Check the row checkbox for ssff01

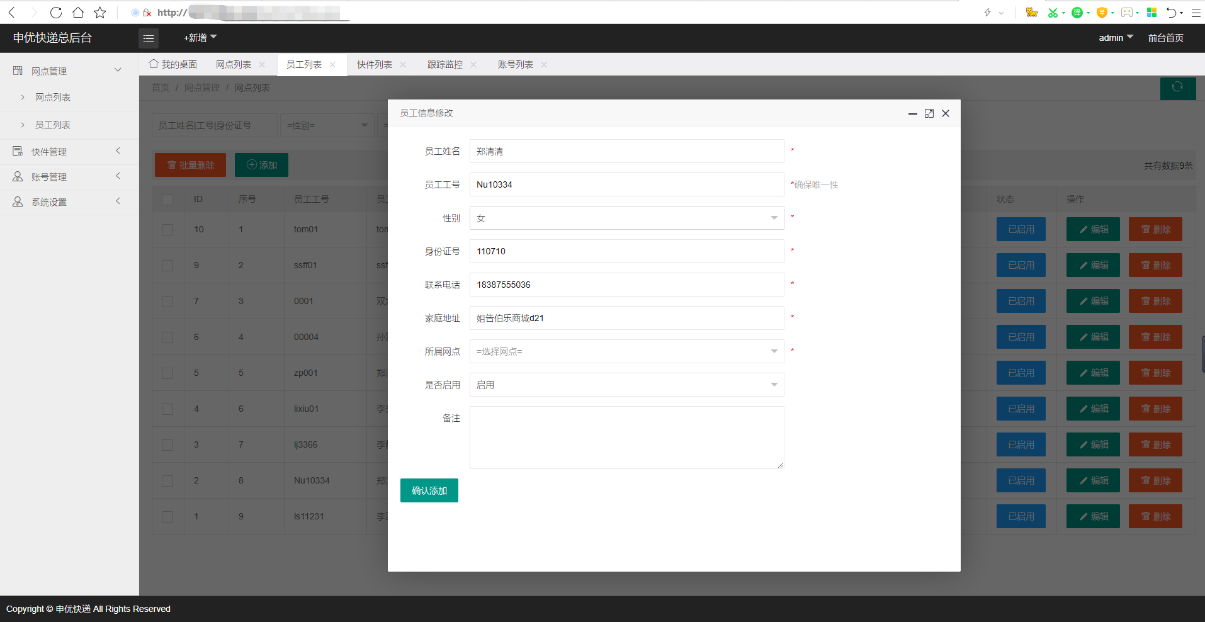[167, 266]
